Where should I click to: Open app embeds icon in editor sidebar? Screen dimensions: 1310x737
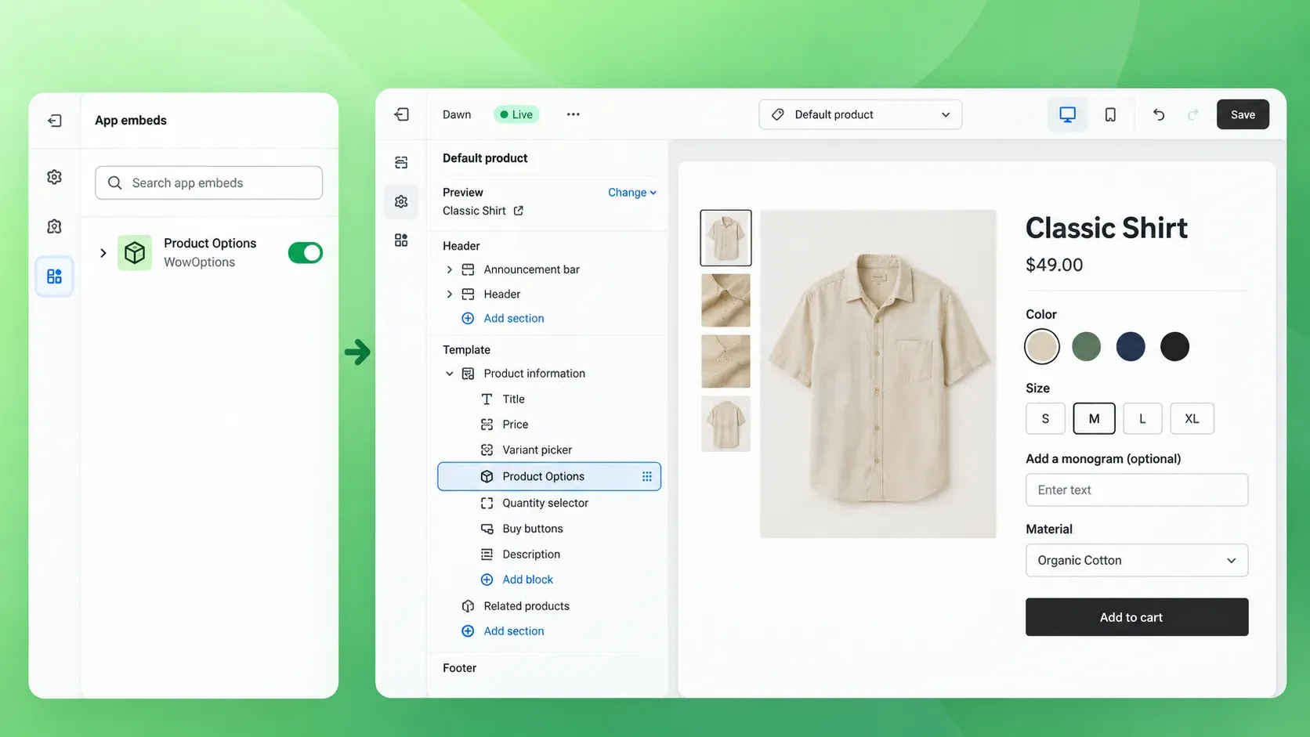pos(401,240)
